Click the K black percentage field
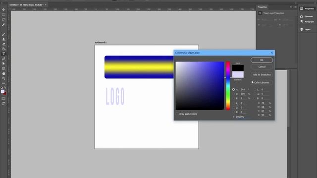The height and width of the screenshot is (178, 317). (x=264, y=115)
